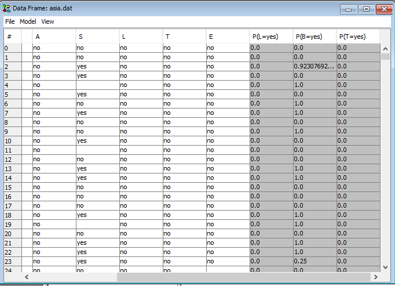Click the horizontal scrollbar left arrow
Screen dimensions: 395x286
[27, 277]
